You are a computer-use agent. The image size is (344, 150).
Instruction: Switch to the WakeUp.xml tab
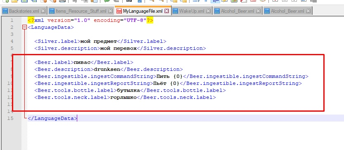pos(192,11)
